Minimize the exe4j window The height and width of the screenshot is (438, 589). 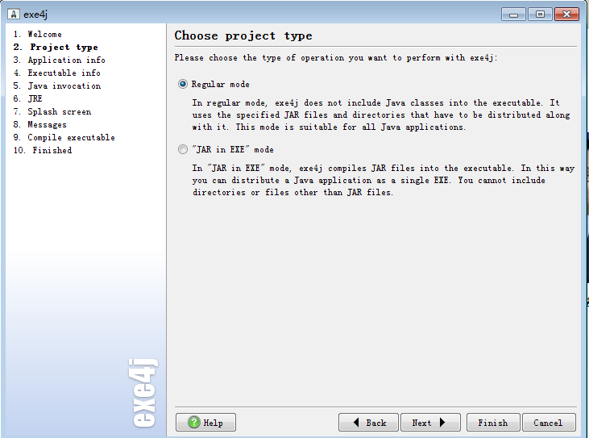click(514, 14)
